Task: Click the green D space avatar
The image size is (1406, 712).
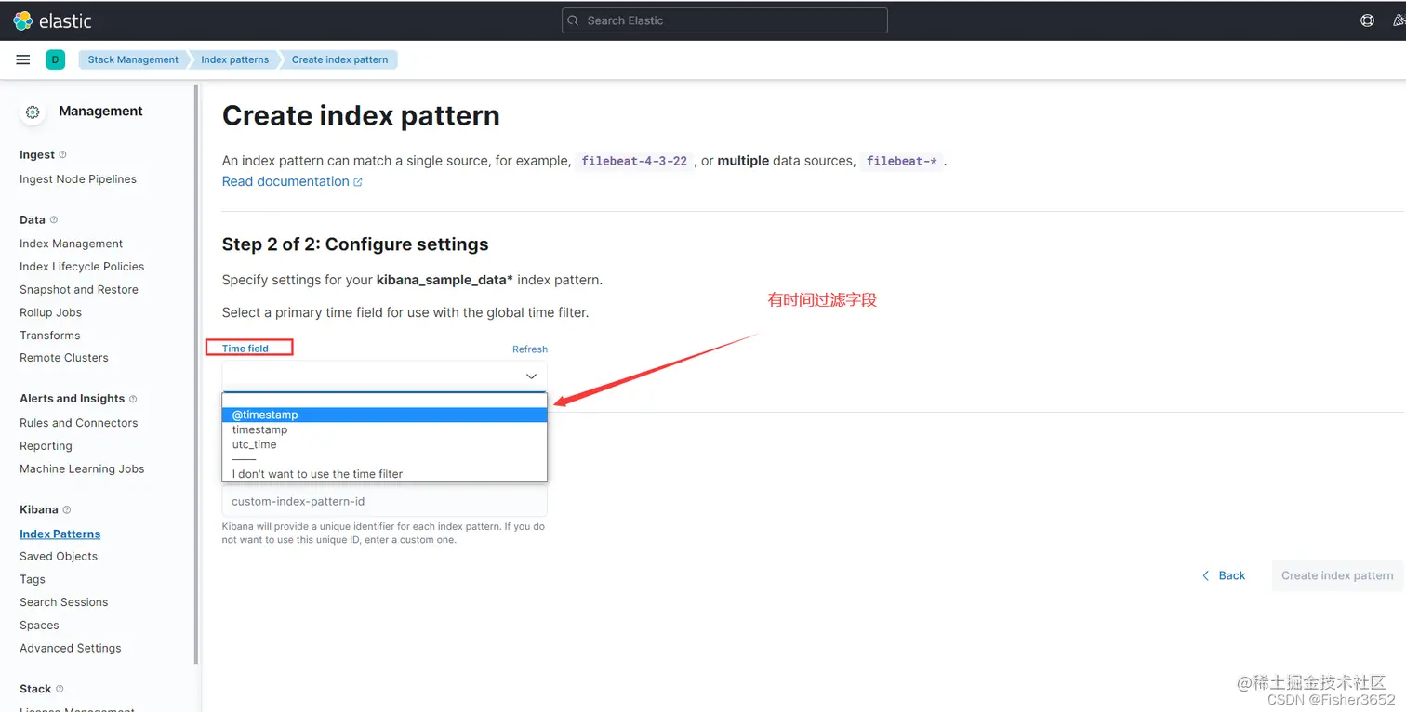Action: pos(56,59)
